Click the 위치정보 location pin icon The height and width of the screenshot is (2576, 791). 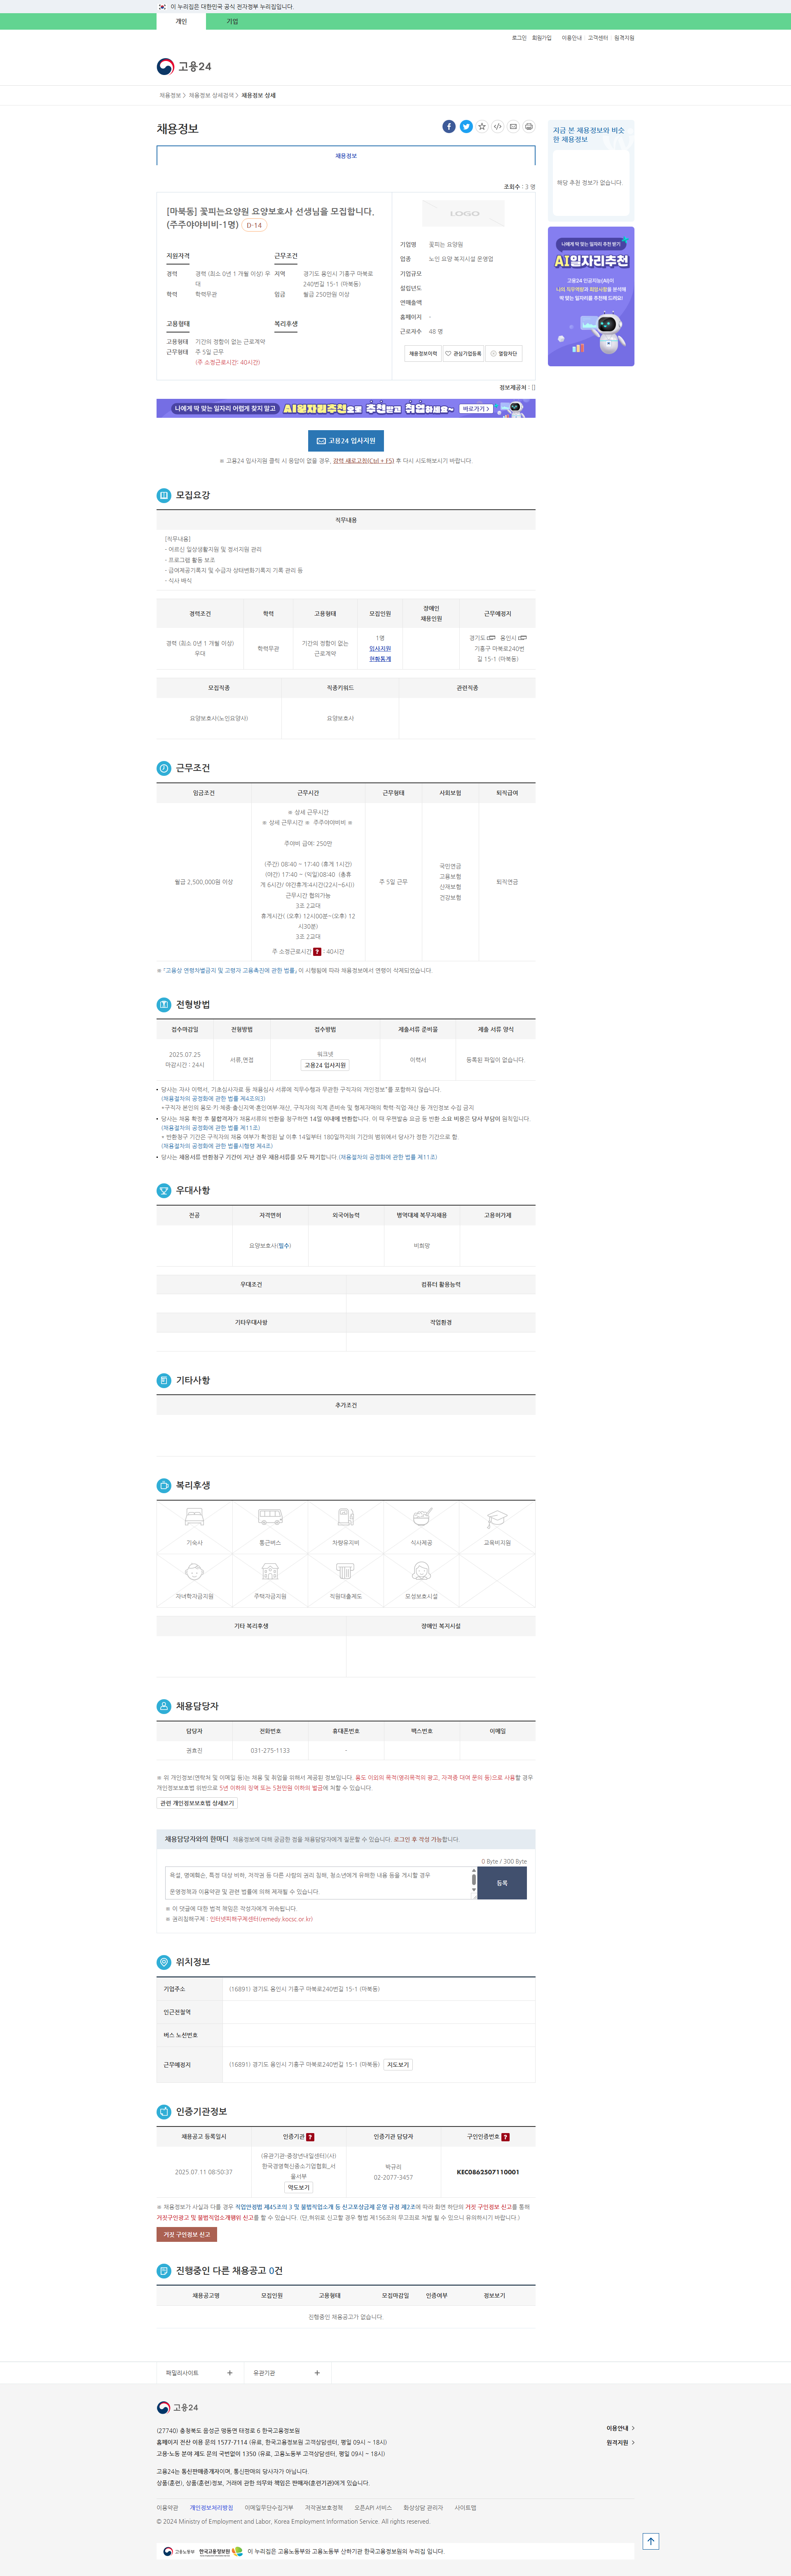(x=164, y=1962)
